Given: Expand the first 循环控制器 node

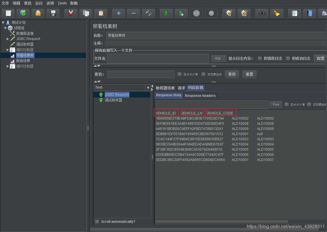Looking at the screenshot, I should coord(8,50).
